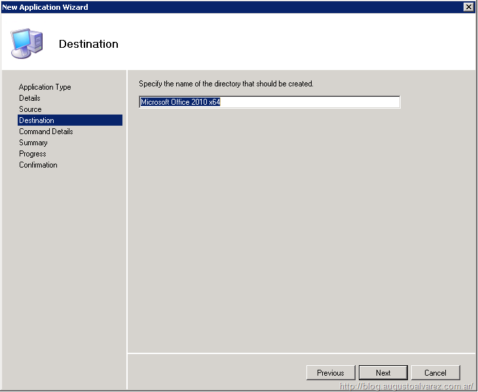
Task: Click the highlighted Destination step
Action: pyautogui.click(x=37, y=120)
